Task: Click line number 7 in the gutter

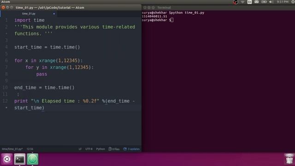Action: point(6,67)
